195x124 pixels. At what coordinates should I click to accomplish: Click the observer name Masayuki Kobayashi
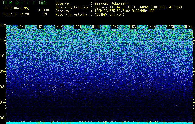[x=111, y=4]
